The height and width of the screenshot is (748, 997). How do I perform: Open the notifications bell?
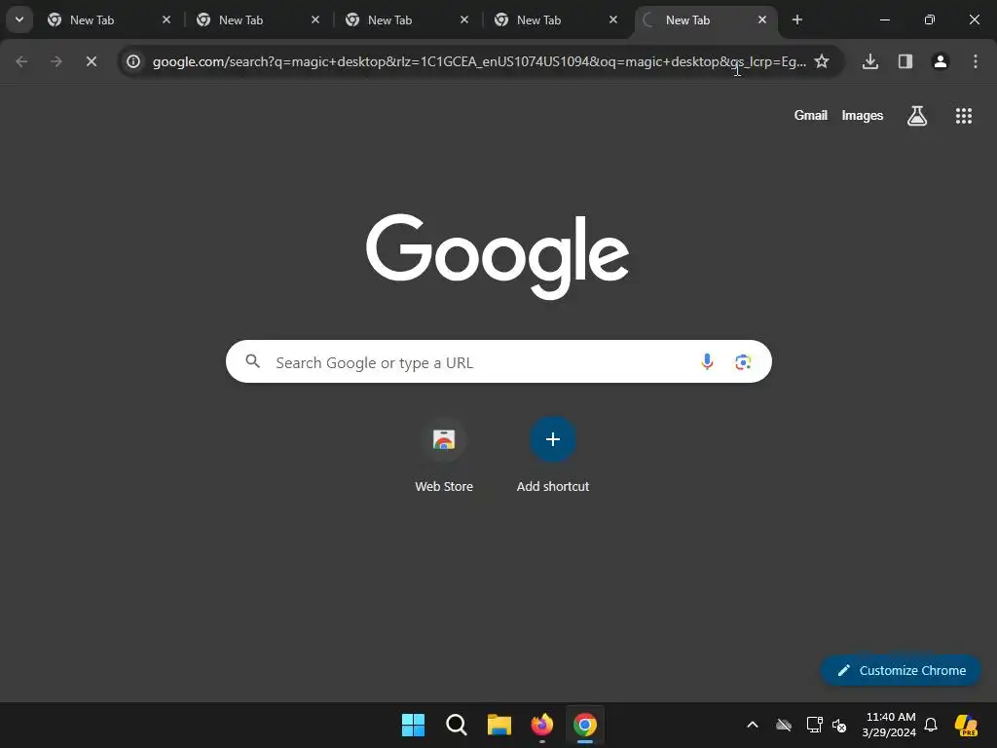click(x=931, y=725)
